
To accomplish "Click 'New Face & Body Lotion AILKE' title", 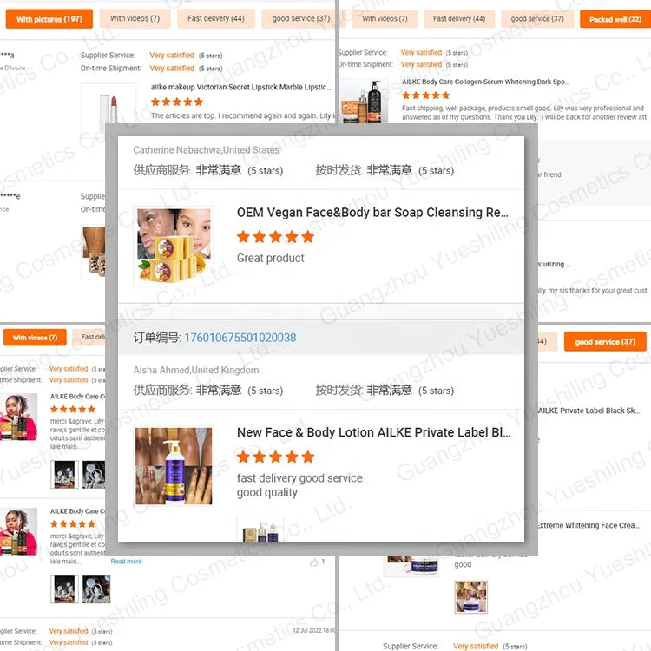I will tap(373, 432).
